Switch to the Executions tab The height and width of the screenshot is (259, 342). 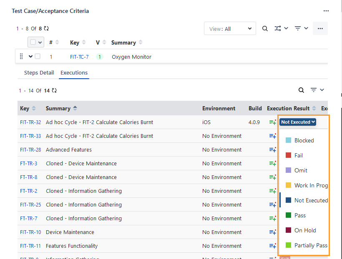point(74,72)
